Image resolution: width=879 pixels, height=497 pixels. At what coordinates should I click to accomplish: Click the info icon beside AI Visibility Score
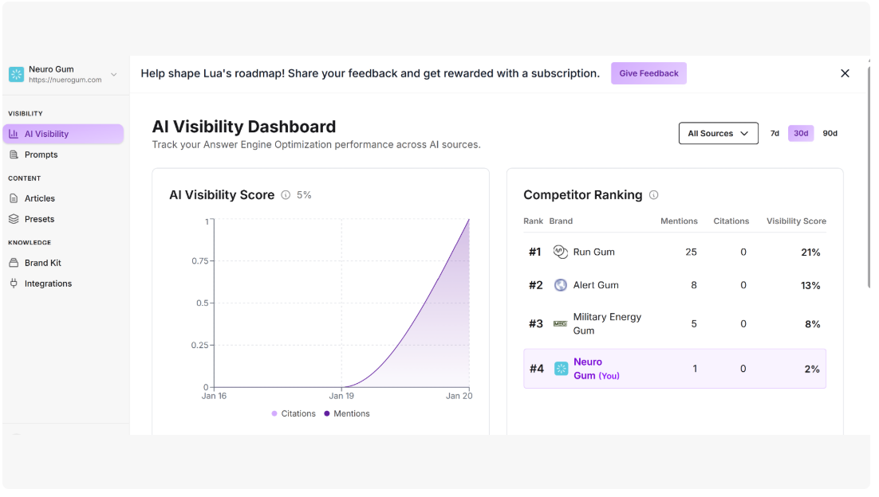(286, 194)
